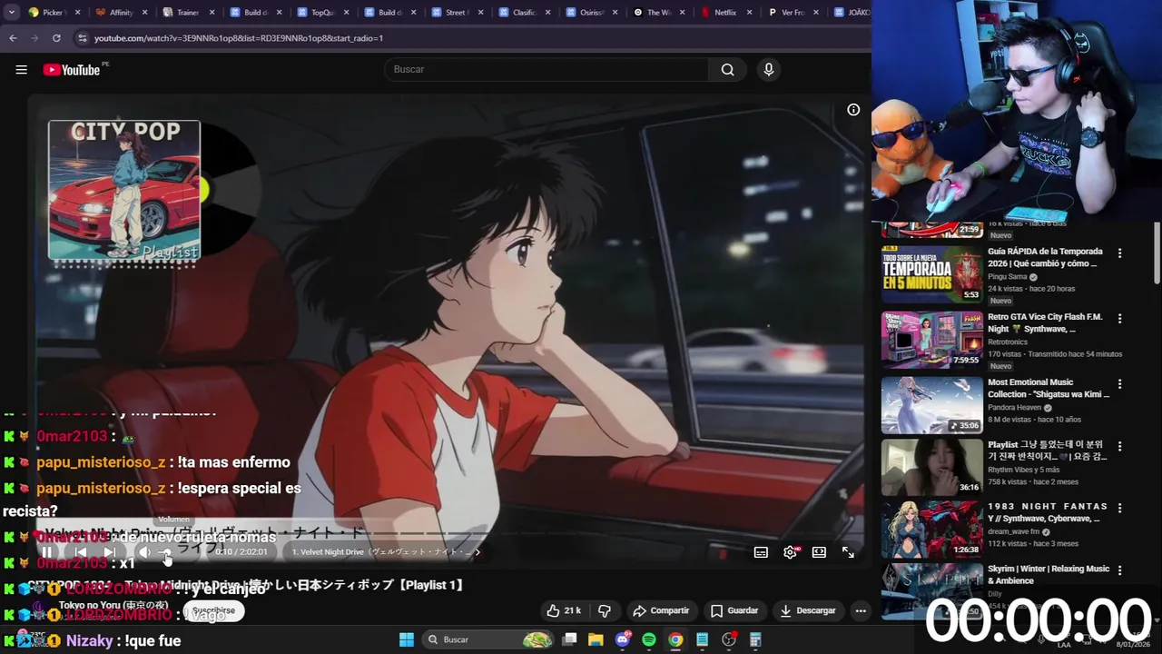Click the Pandora Heaven channel name
This screenshot has height=654, width=1162.
point(1015,408)
